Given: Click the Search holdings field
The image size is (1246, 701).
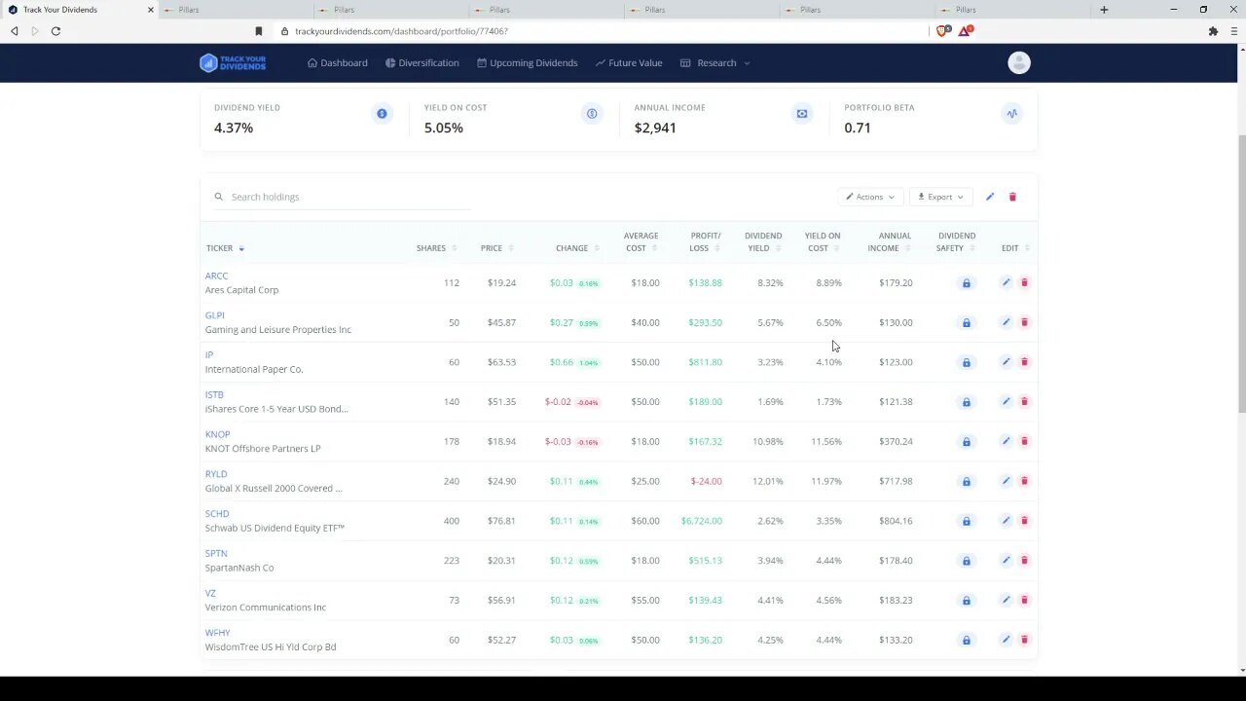Looking at the screenshot, I should [343, 197].
